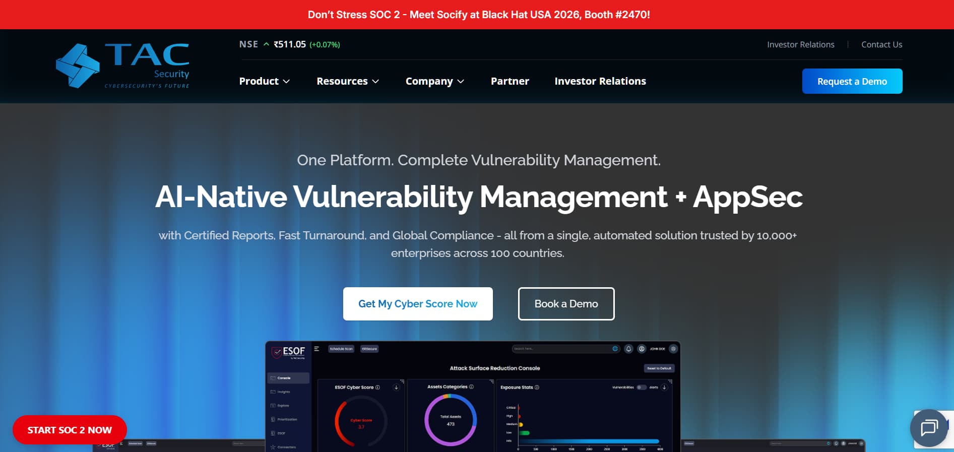Open the Contact Us link
This screenshot has height=452, width=954.
pos(882,44)
